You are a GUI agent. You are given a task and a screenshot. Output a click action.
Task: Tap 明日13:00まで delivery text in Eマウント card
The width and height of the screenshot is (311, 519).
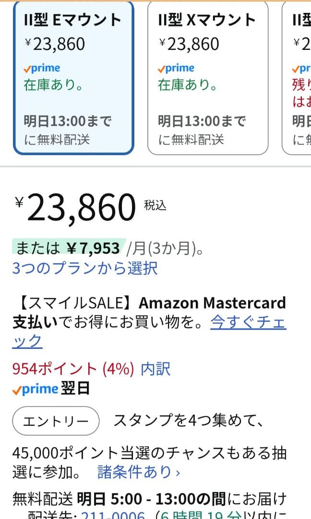click(x=68, y=120)
